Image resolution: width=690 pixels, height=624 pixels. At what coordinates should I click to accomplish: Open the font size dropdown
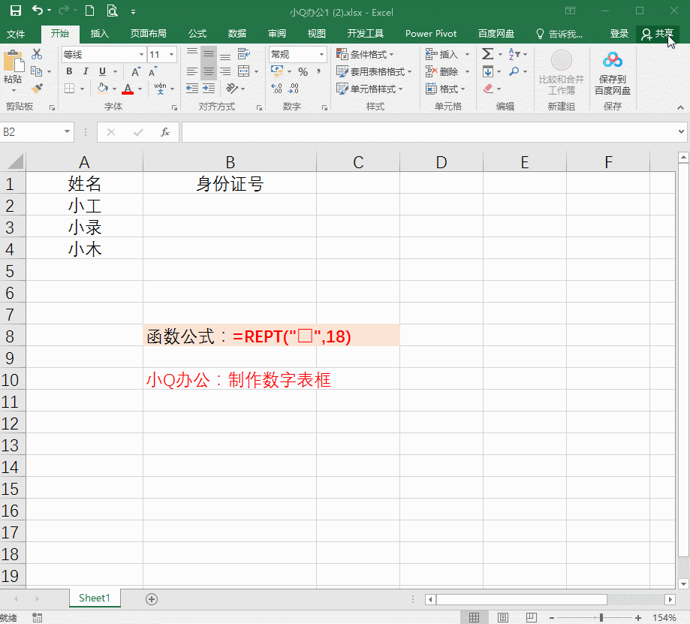tap(172, 55)
